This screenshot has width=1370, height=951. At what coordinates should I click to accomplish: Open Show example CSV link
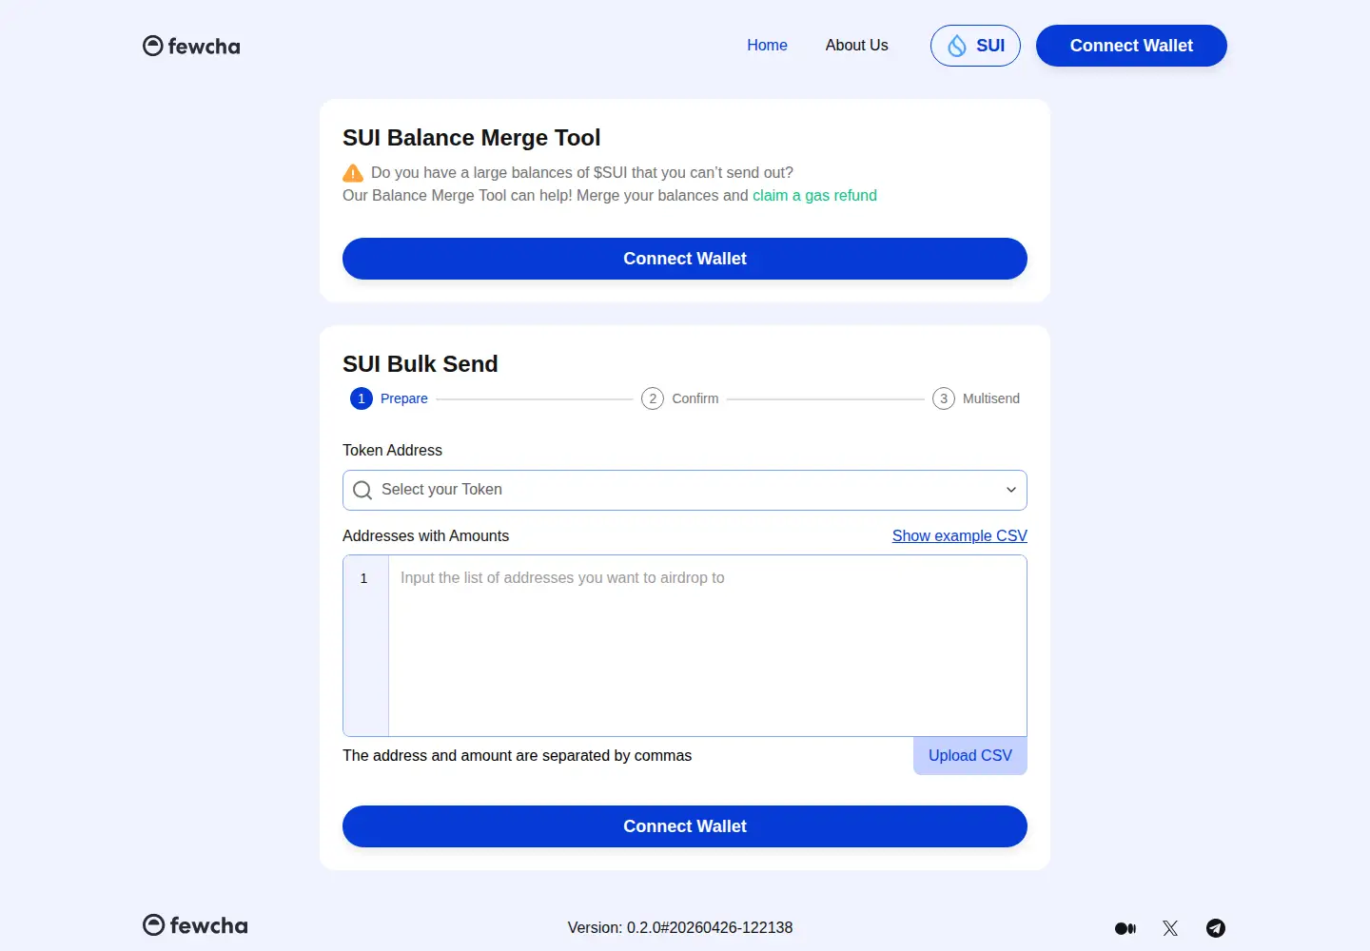[x=959, y=536]
